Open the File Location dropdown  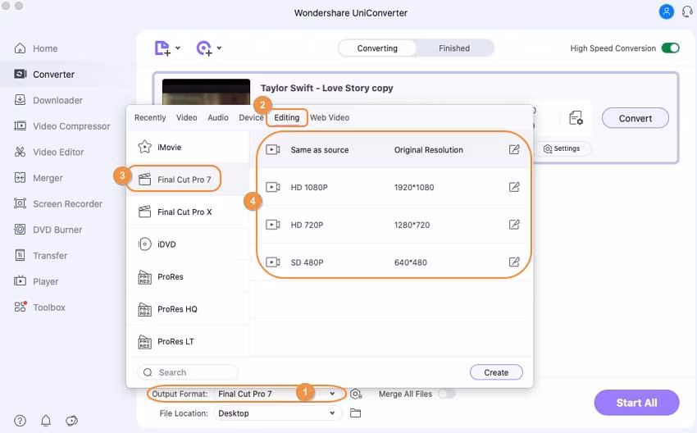[277, 413]
